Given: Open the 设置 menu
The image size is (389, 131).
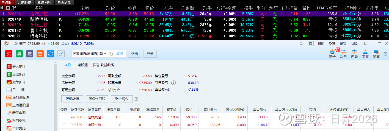Looking at the screenshot, I should click(x=343, y=44).
